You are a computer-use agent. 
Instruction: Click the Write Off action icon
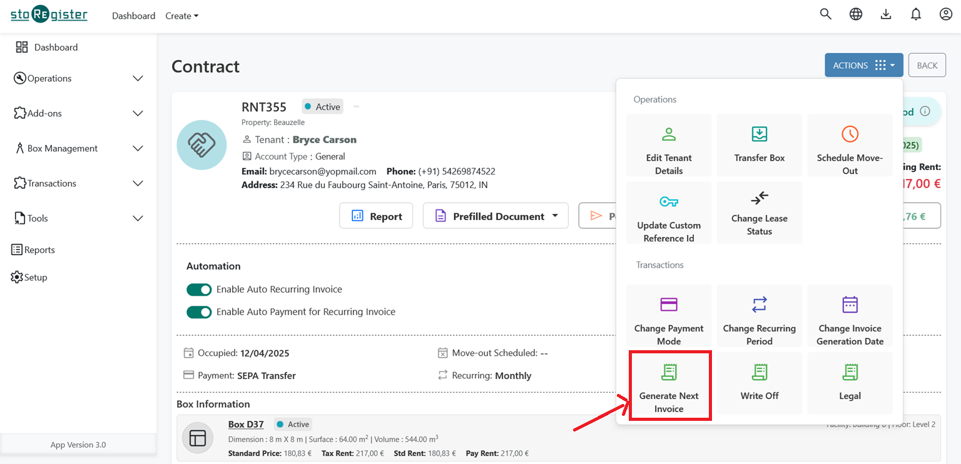click(759, 383)
